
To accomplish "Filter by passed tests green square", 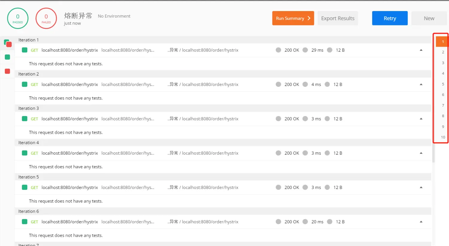I will click(x=7, y=57).
